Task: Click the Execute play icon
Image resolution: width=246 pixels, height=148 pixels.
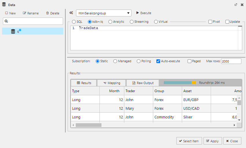Action: pos(138,13)
